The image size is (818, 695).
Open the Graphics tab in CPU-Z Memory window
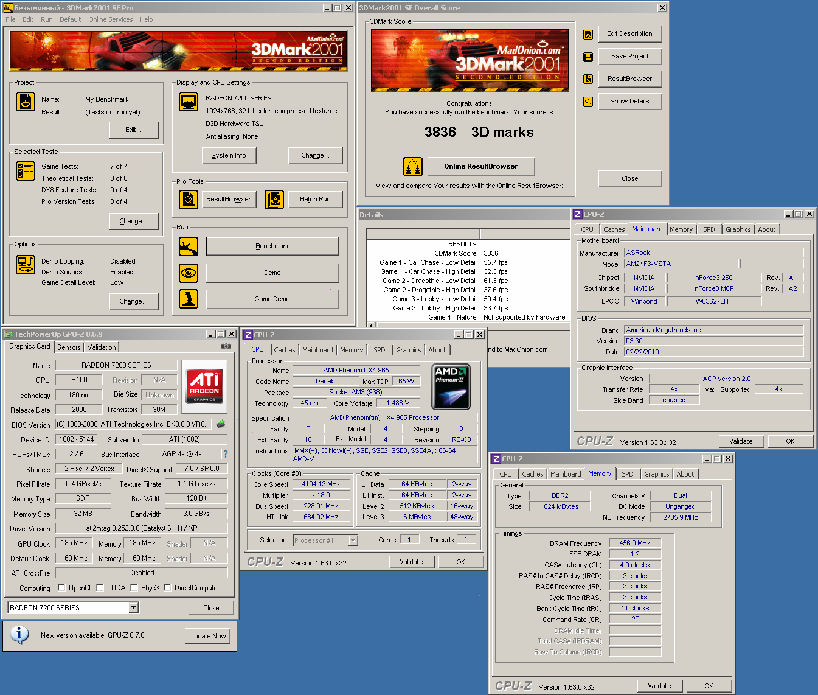pos(656,474)
